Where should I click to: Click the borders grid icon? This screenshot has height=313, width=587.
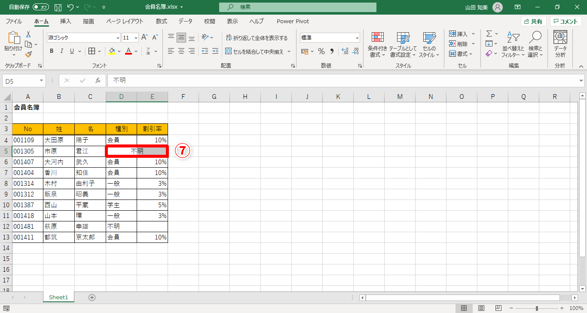(x=92, y=51)
